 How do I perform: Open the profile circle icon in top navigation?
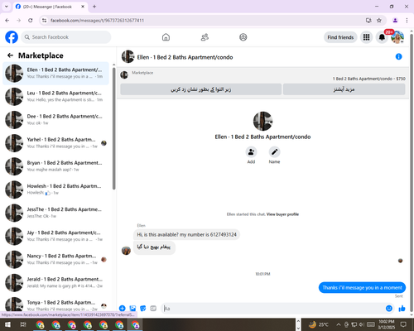[243, 37]
